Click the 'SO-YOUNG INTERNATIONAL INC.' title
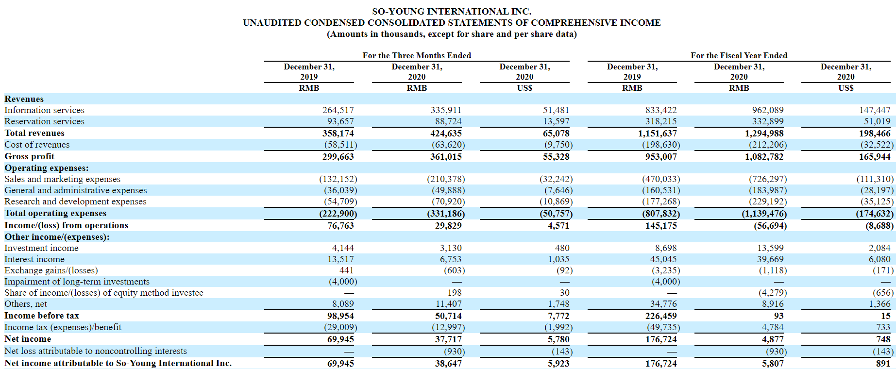The image size is (896, 369). pyautogui.click(x=452, y=11)
